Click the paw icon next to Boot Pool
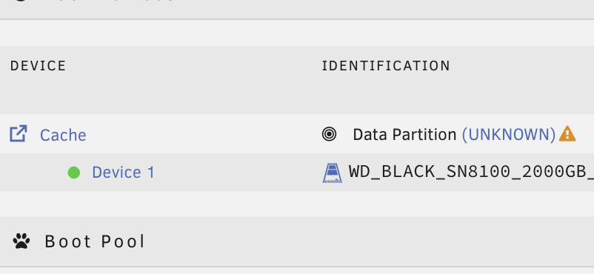Image resolution: width=594 pixels, height=274 pixels. pos(21,241)
